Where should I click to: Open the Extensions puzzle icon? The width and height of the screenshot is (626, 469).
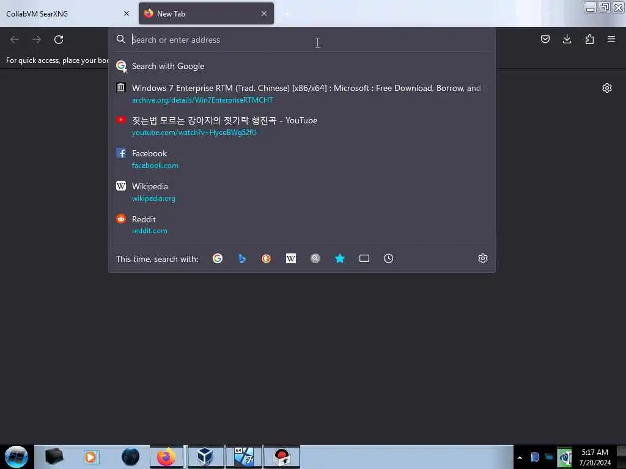click(589, 39)
